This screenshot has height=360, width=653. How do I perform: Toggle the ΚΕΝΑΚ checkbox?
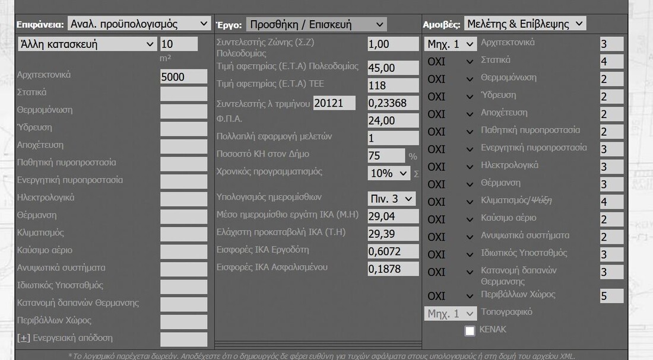tap(470, 331)
